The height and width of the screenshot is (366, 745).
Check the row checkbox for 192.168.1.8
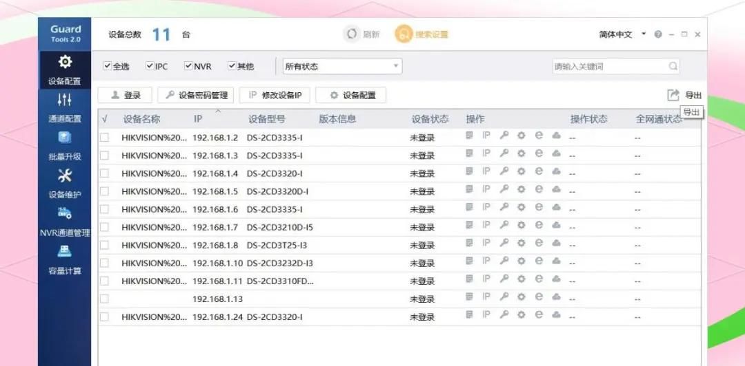tap(104, 245)
